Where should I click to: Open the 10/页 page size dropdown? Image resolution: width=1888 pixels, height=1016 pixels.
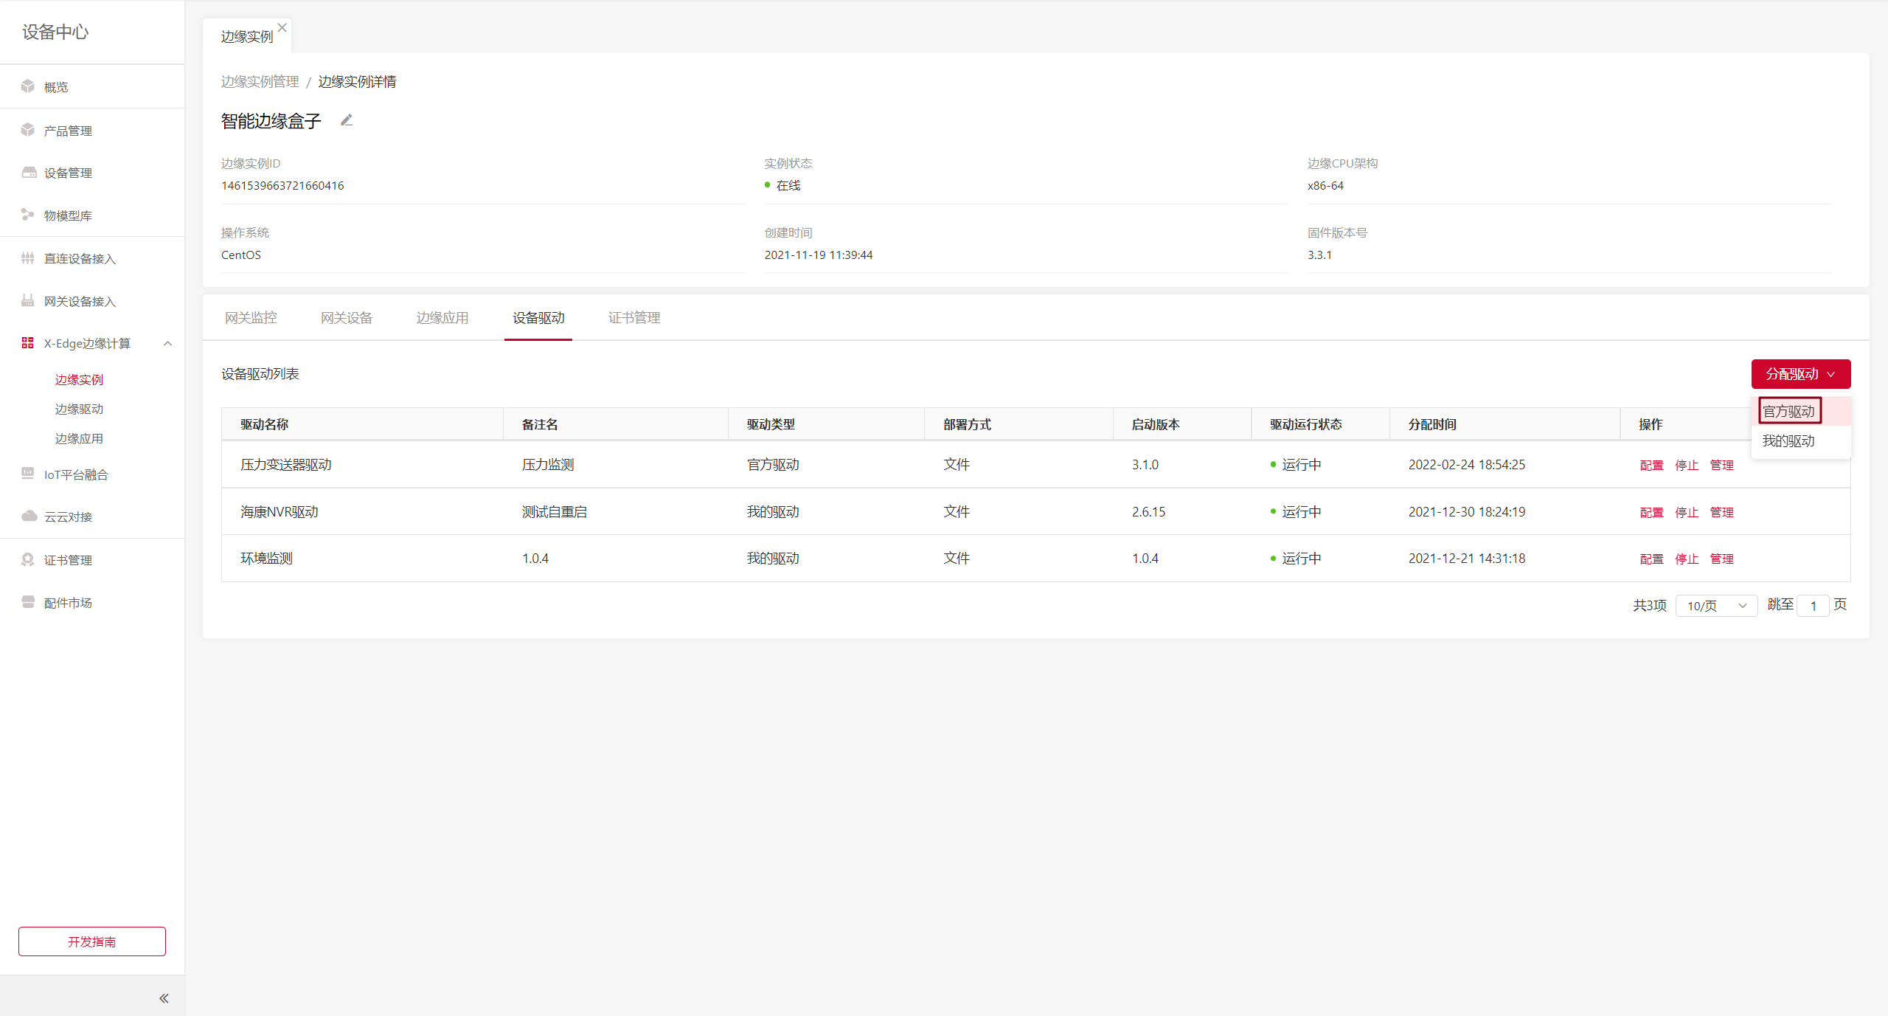click(x=1716, y=606)
